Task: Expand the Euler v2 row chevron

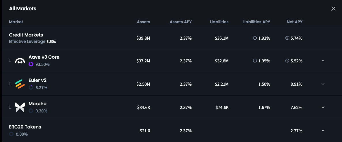Action: coord(323,84)
